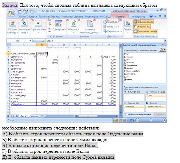Click the fx insert function icon
Screen dimensions: 180x163
(43, 41)
